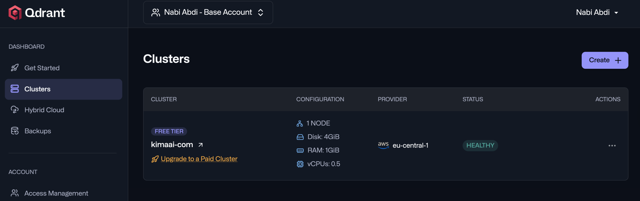Image resolution: width=640 pixels, height=201 pixels.
Task: Click the PROVIDER column header
Action: pyautogui.click(x=392, y=99)
